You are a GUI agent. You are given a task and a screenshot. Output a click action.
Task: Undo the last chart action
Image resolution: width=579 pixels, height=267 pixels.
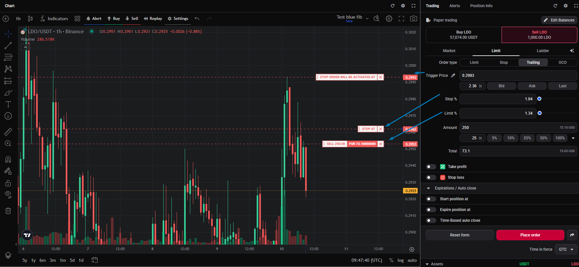[x=197, y=19]
